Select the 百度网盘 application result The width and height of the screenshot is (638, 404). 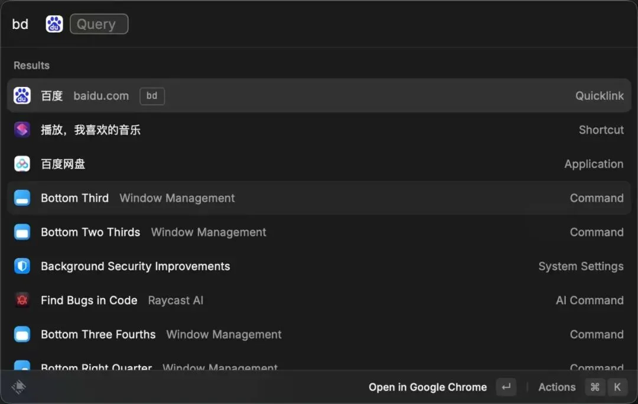point(319,164)
